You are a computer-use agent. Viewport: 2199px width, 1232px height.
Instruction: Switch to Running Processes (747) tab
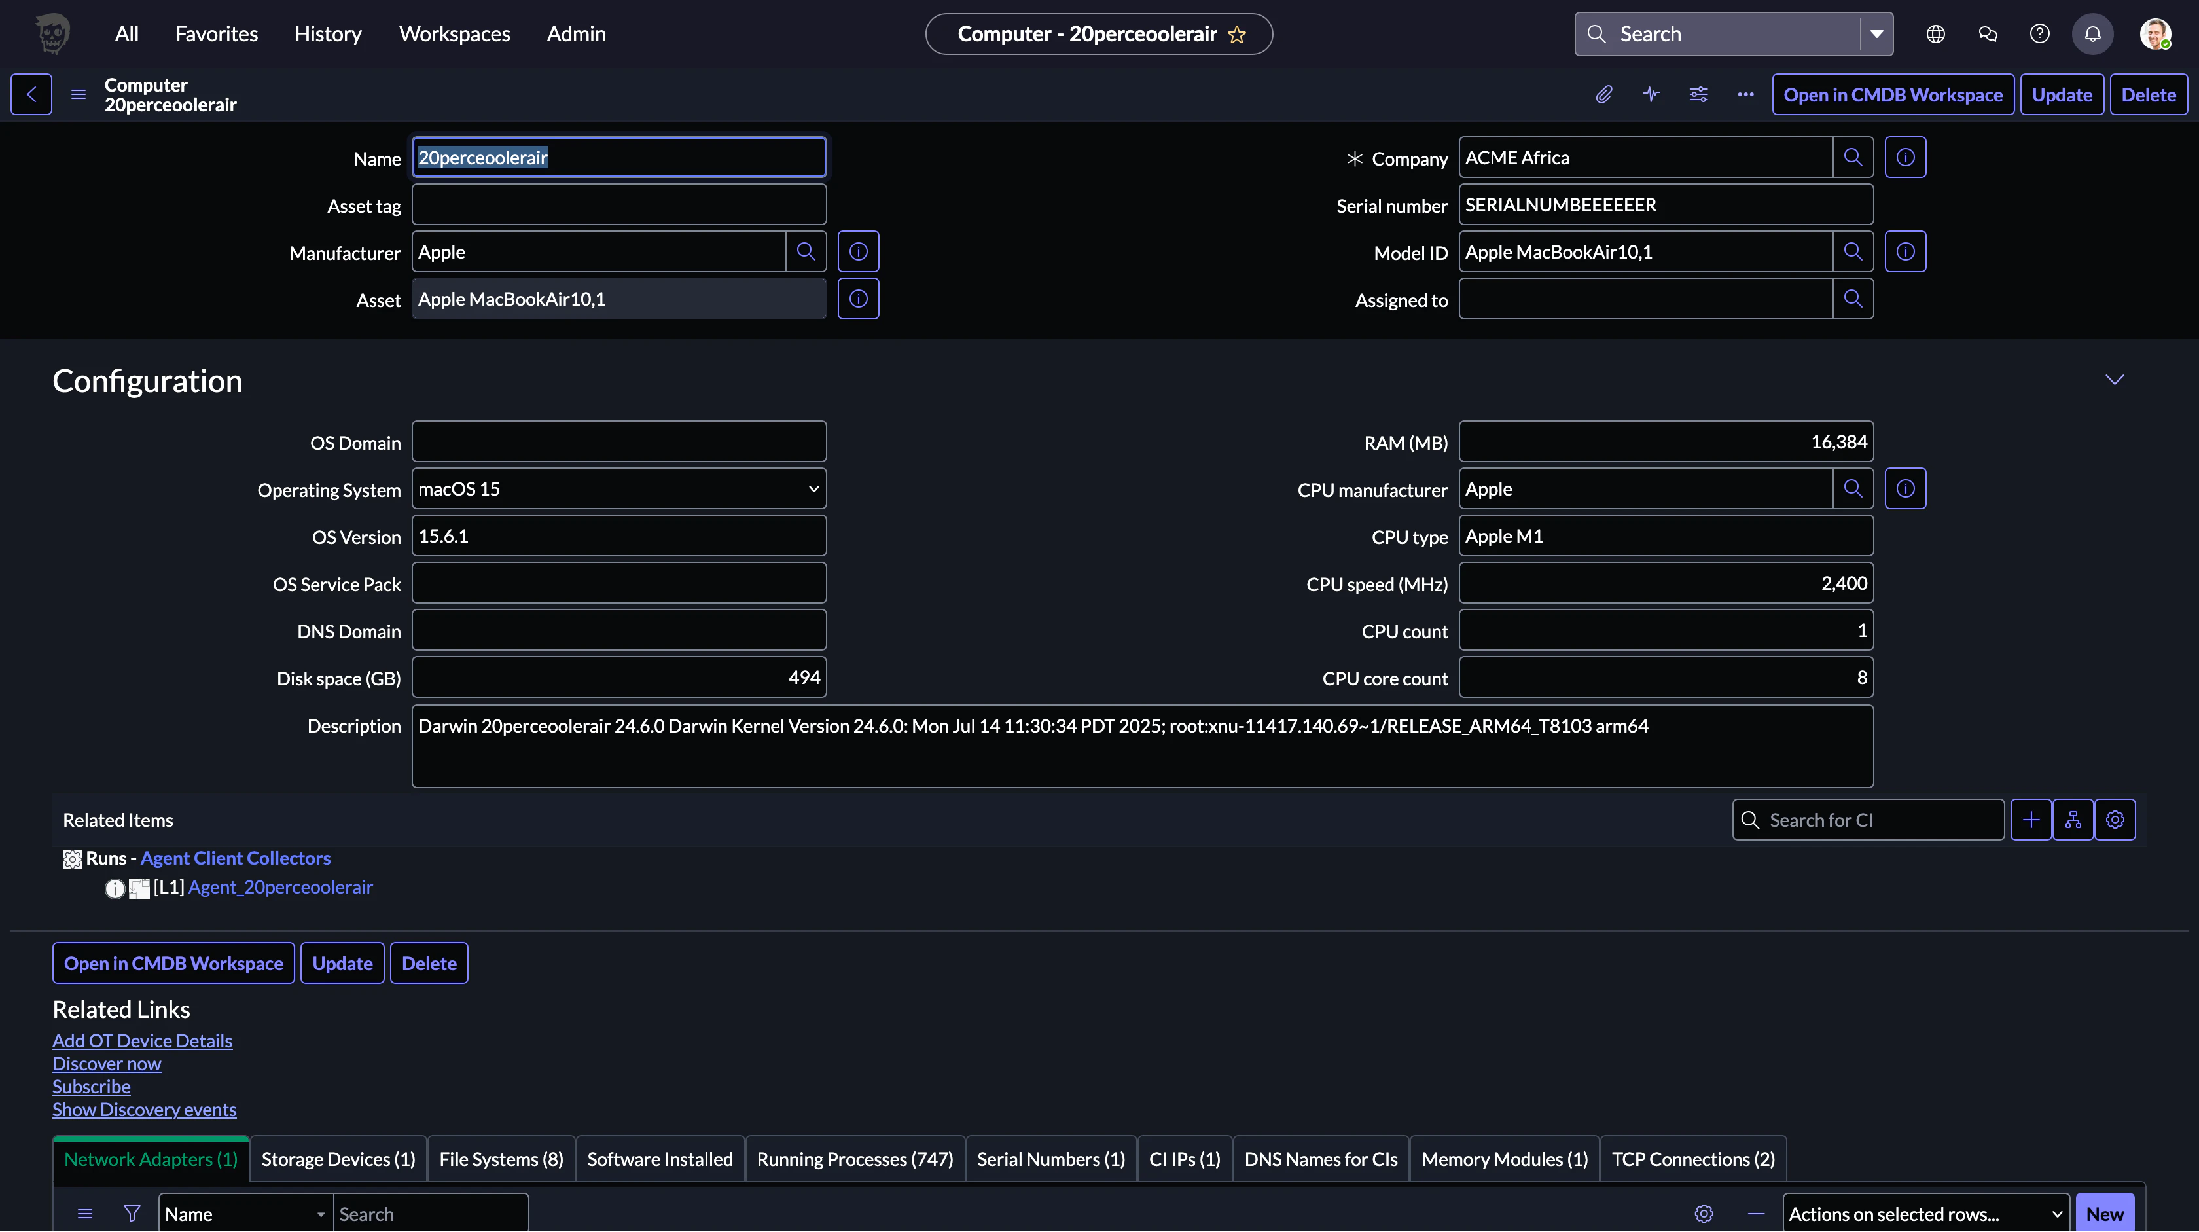(855, 1159)
